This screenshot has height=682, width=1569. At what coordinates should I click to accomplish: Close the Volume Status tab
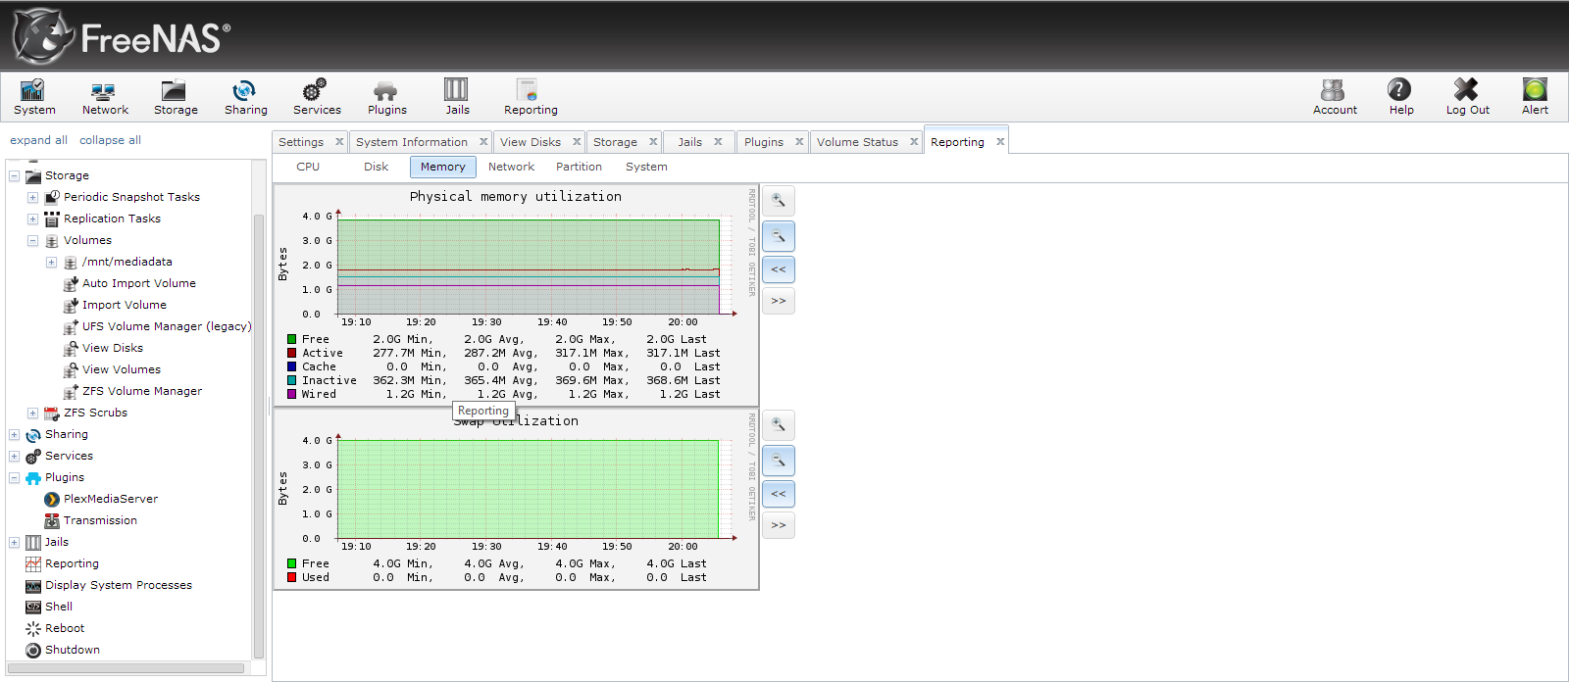tap(914, 142)
